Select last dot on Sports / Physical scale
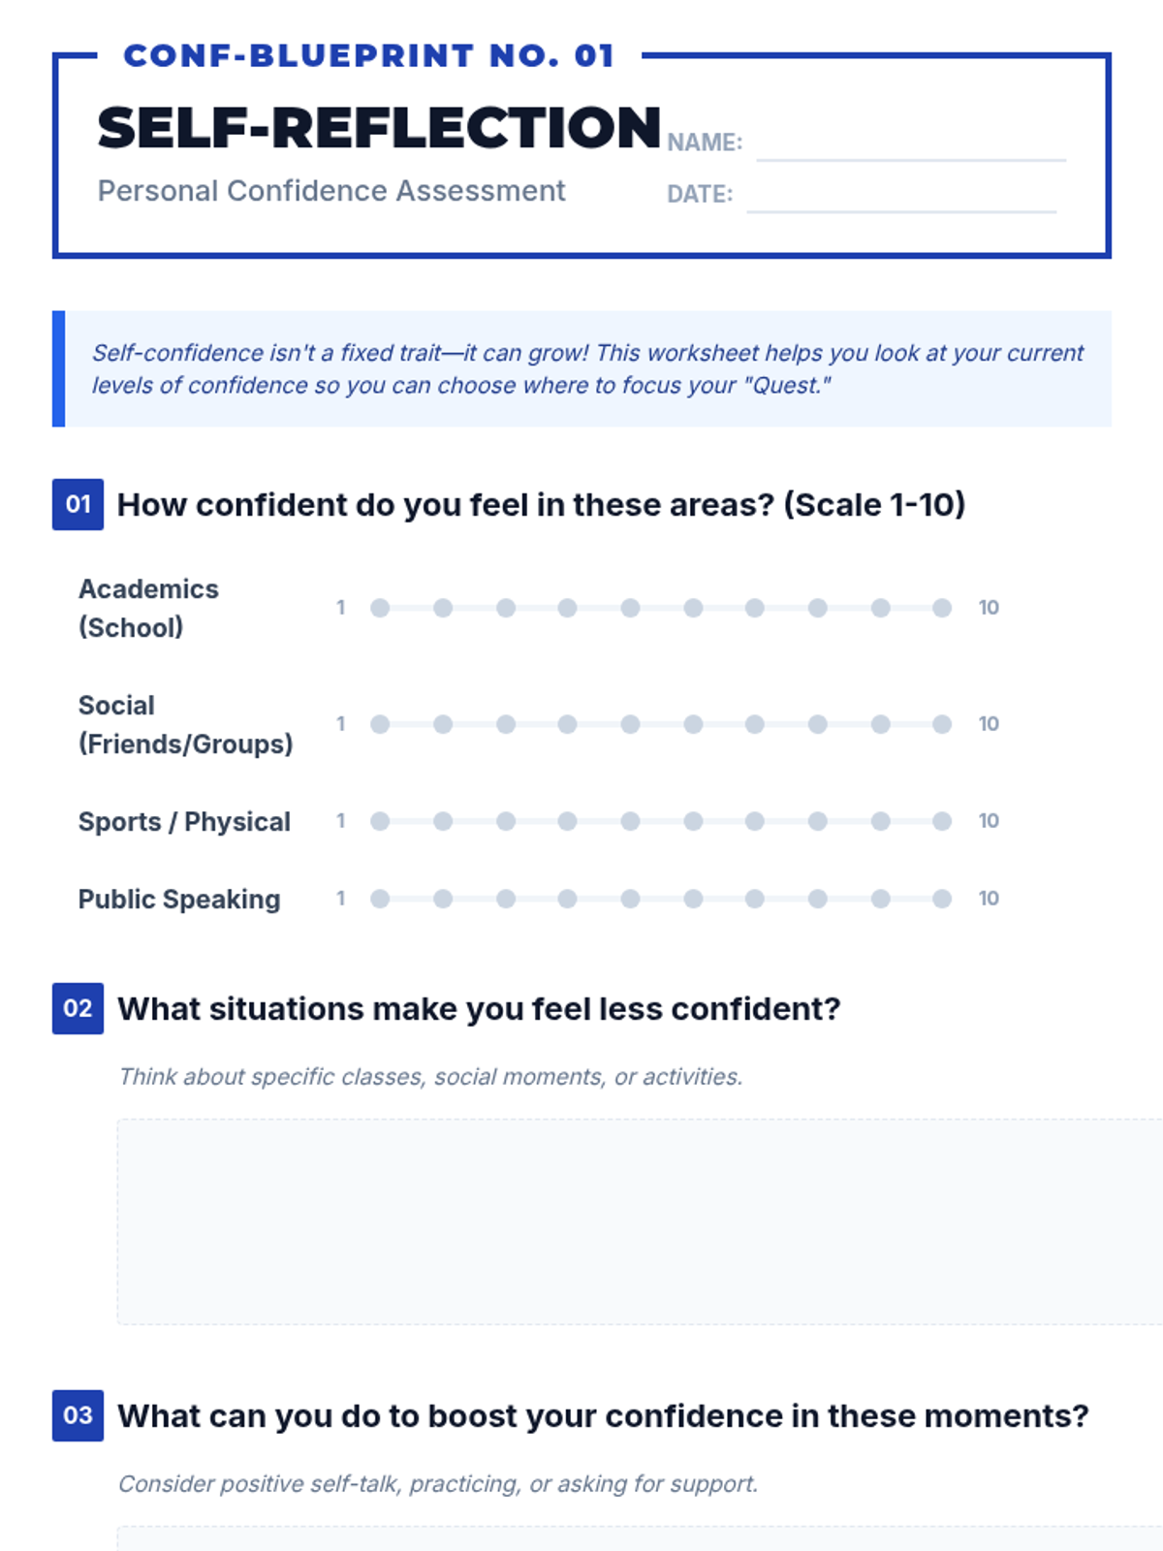The image size is (1163, 1551). point(942,821)
